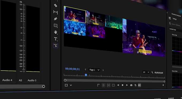Click the Audio 4 meter label
182x99 pixels.
[7, 80]
